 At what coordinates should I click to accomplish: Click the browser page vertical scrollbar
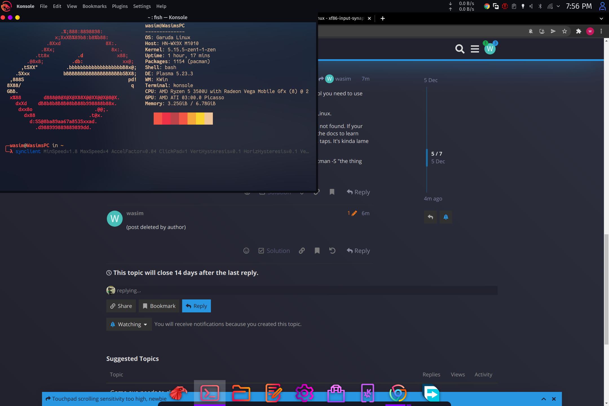(x=606, y=289)
